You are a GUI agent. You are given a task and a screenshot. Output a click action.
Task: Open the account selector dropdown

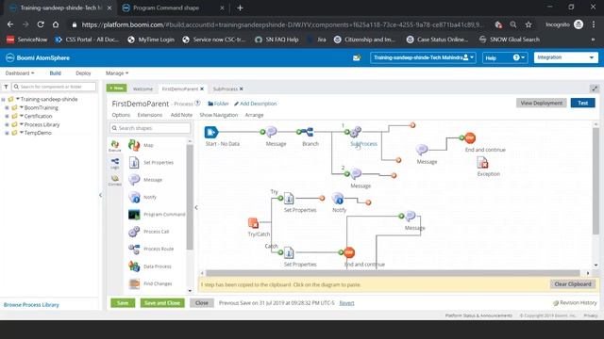click(x=423, y=57)
